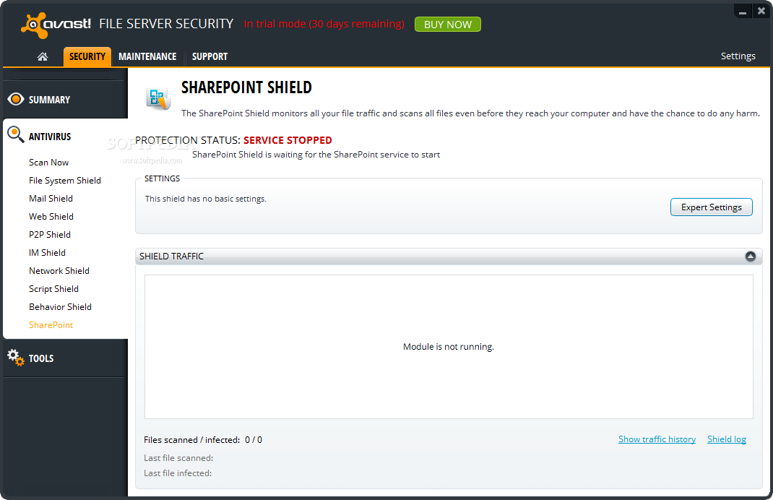Click 'Files scanned / infected: 0 / 0'
Screen dimensions: 773x500
203,440
